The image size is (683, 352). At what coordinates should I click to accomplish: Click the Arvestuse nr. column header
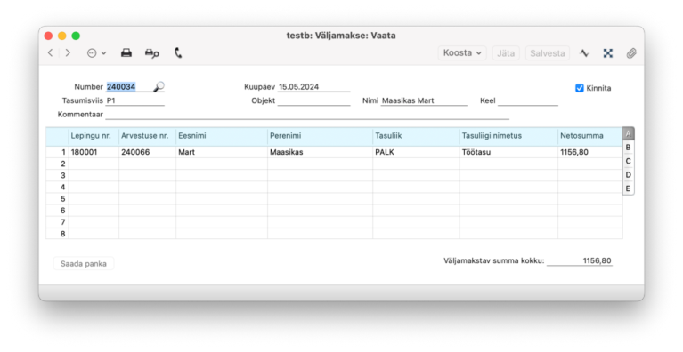point(147,136)
